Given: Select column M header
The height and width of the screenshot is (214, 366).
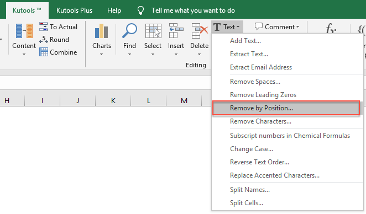Looking at the screenshot, I should click(x=184, y=100).
